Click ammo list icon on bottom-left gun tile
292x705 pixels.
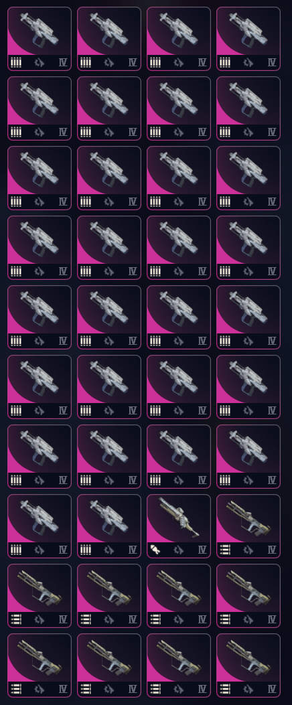(16, 689)
